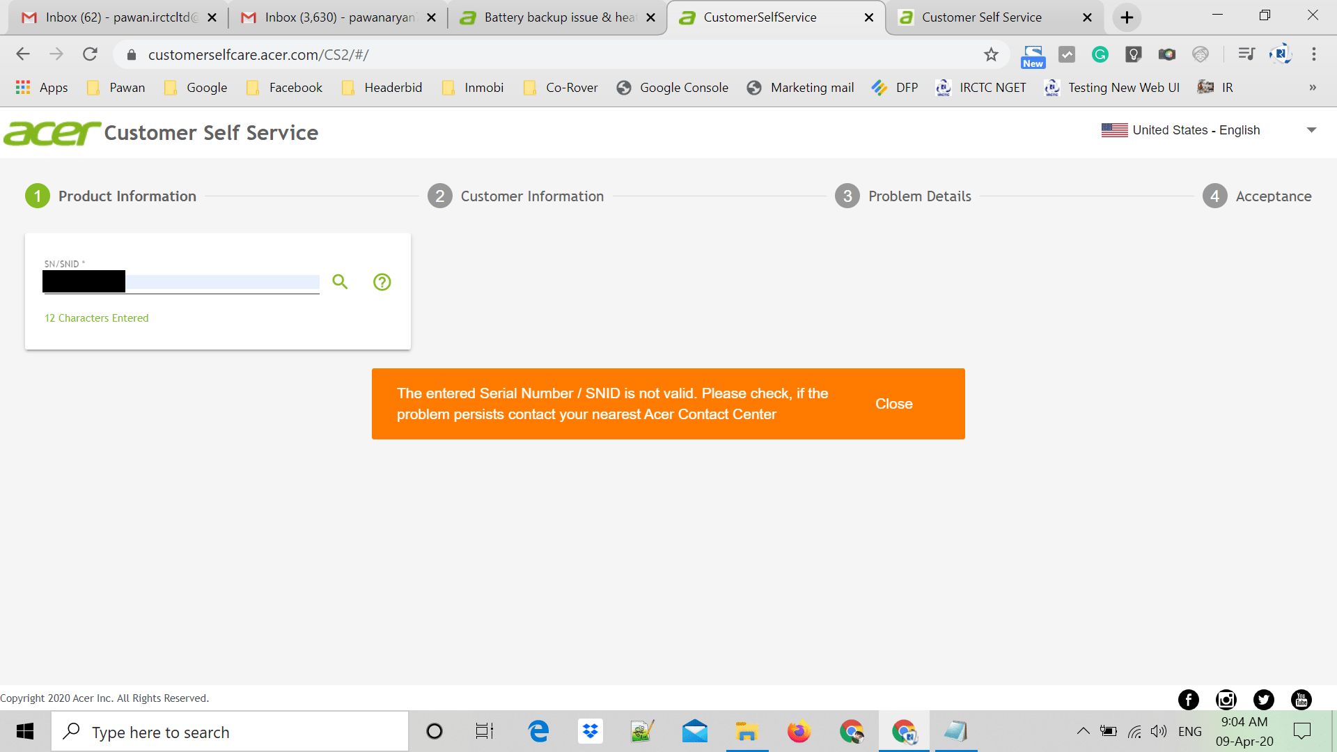Open a new browser tab
The width and height of the screenshot is (1337, 752).
click(x=1127, y=17)
